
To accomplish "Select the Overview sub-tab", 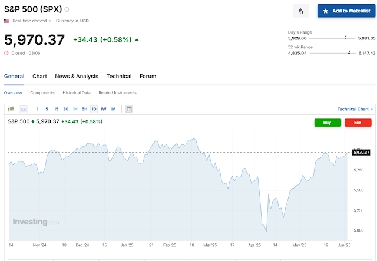I will point(13,93).
